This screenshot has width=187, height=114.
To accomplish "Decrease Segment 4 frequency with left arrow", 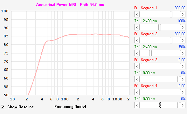I will click(137, 92).
